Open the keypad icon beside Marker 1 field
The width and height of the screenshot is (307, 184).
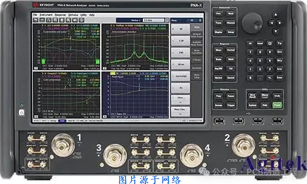coord(167,20)
